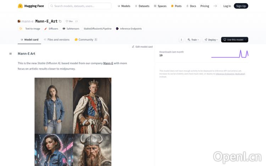Click the Sign Up button

tap(241, 6)
